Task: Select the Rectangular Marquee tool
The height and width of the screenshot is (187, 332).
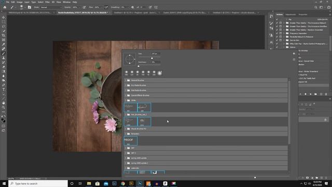Action: pos(4,22)
